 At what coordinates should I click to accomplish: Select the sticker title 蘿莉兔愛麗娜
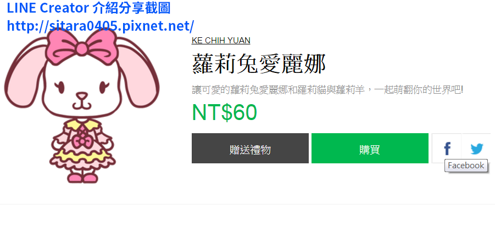259,64
